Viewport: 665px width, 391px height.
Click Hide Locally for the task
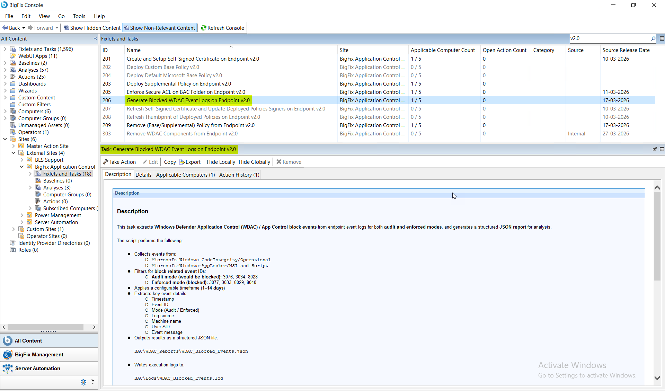pos(221,162)
